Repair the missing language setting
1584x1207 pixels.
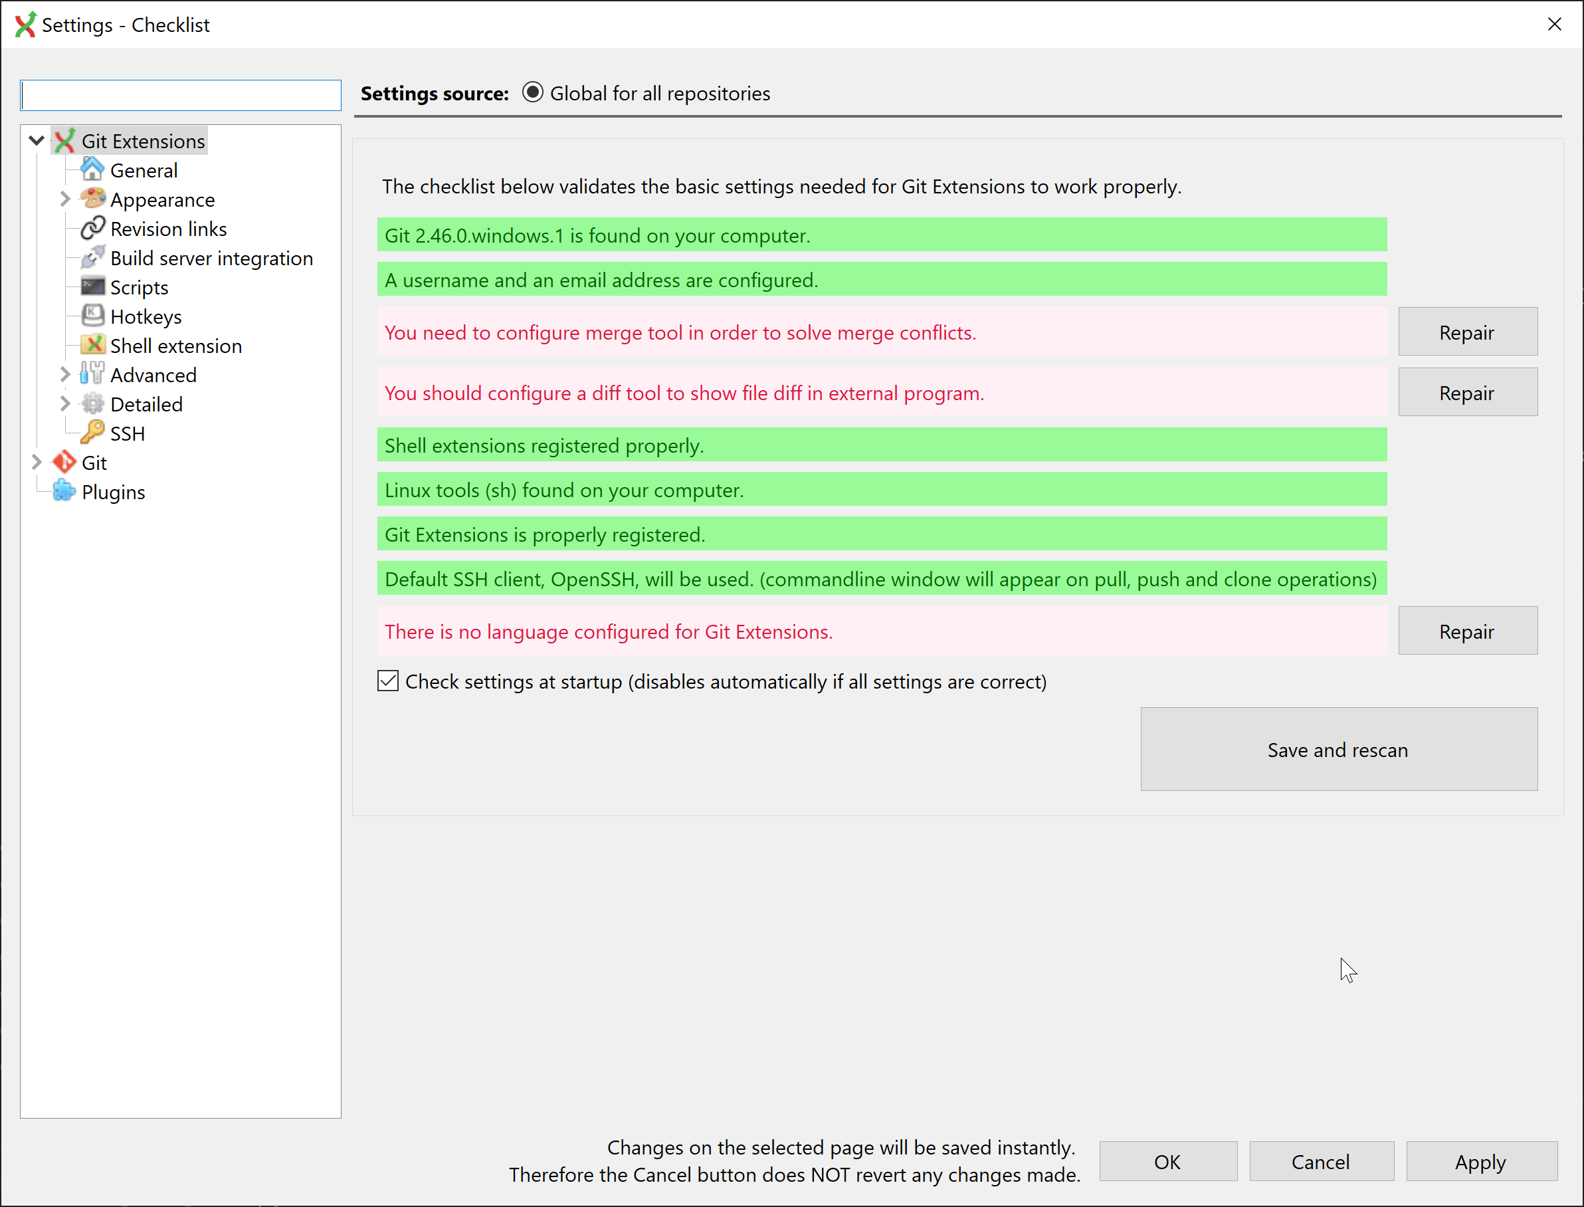coord(1467,631)
